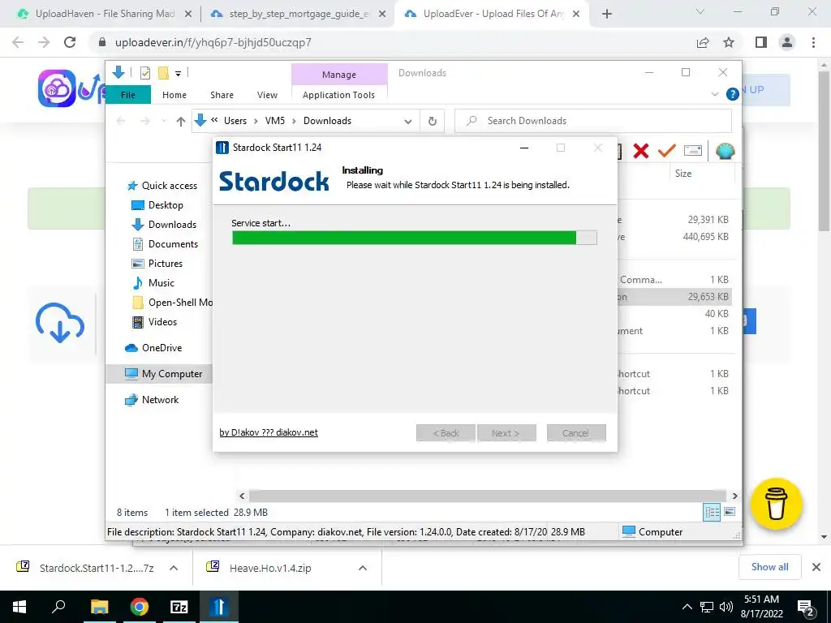Open options arrow for Stardock.Start11 download

pos(174,568)
